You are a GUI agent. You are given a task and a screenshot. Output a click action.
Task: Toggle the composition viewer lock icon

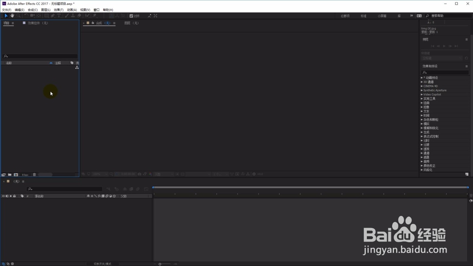pos(93,23)
